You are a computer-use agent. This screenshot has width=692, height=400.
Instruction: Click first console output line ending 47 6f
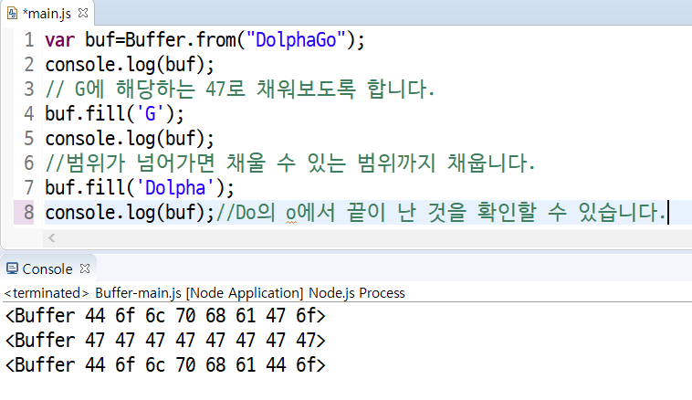[x=165, y=316]
